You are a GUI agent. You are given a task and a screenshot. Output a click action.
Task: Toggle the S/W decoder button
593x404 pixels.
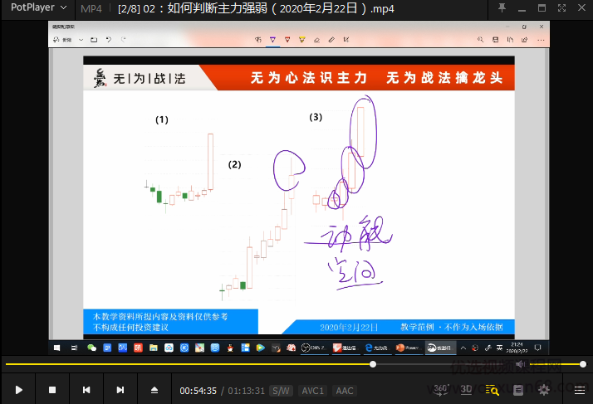tap(282, 391)
